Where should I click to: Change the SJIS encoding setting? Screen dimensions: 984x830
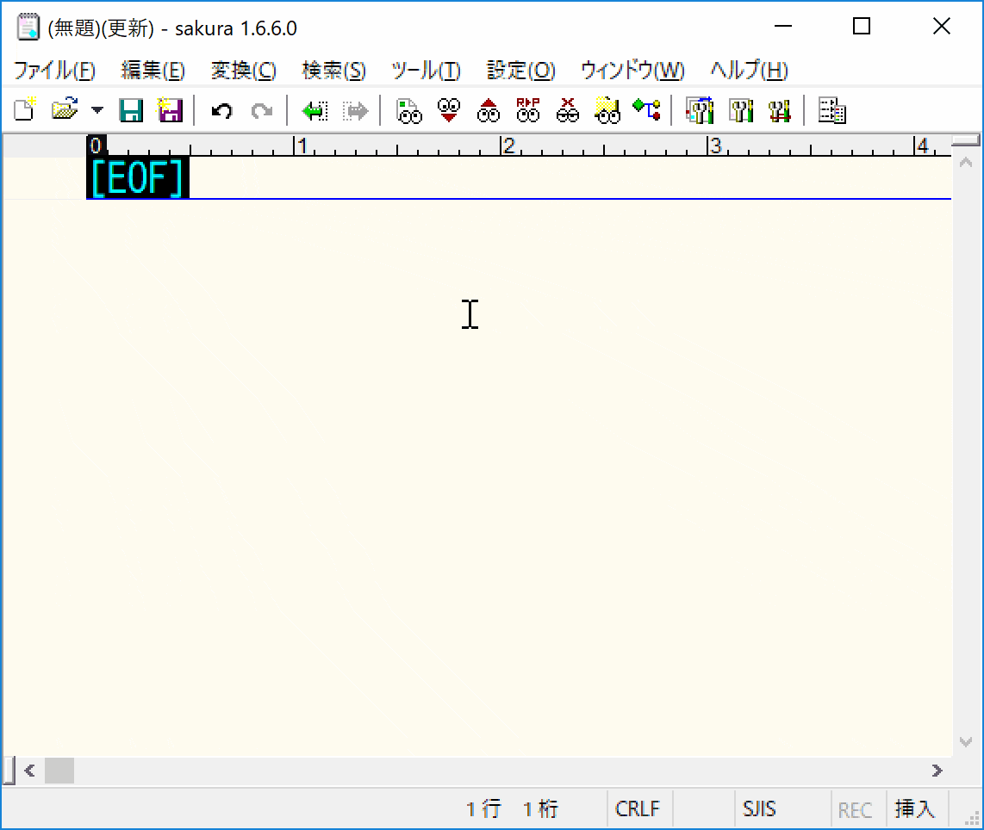coord(759,808)
